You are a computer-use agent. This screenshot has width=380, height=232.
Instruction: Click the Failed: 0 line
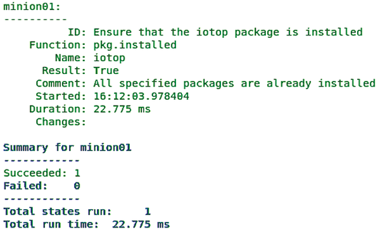click(42, 186)
